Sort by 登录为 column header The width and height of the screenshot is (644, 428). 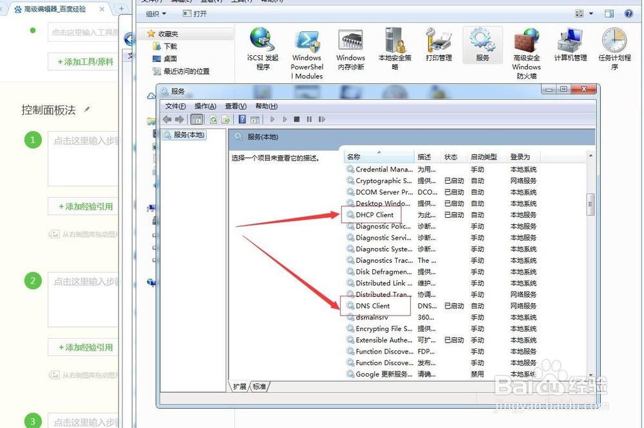[x=523, y=157]
